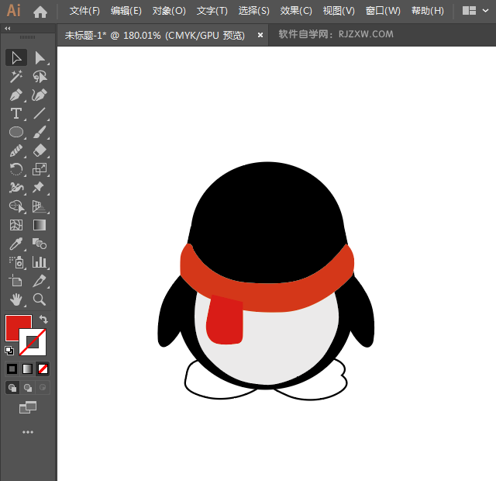This screenshot has width=496, height=481.
Task: Open the 文件(F) menu
Action: (84, 11)
